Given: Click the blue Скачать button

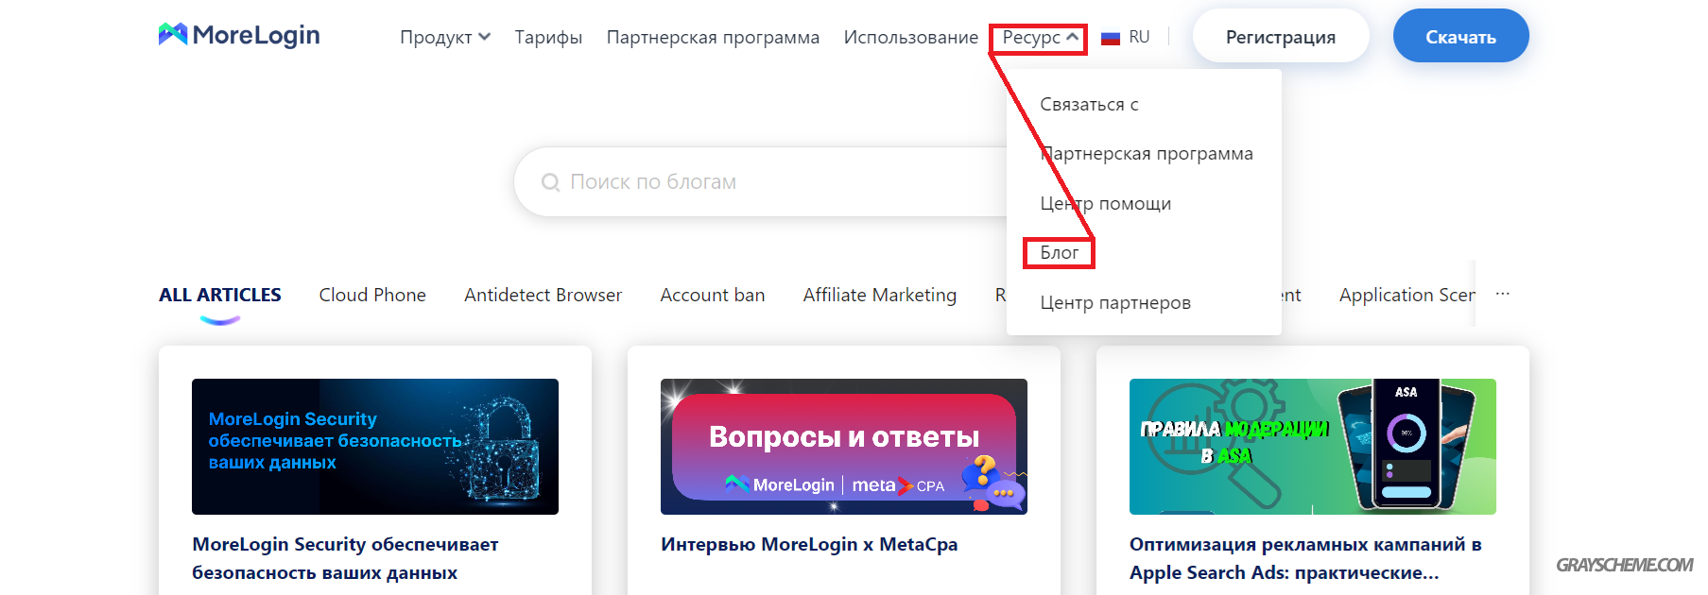Looking at the screenshot, I should coord(1460,37).
